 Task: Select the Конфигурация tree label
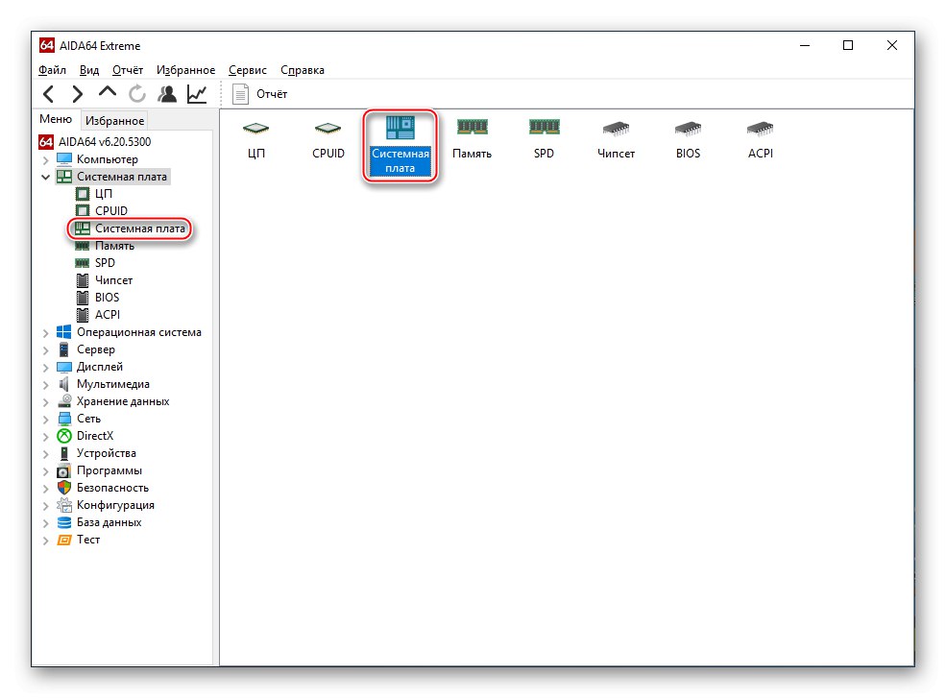pos(115,505)
